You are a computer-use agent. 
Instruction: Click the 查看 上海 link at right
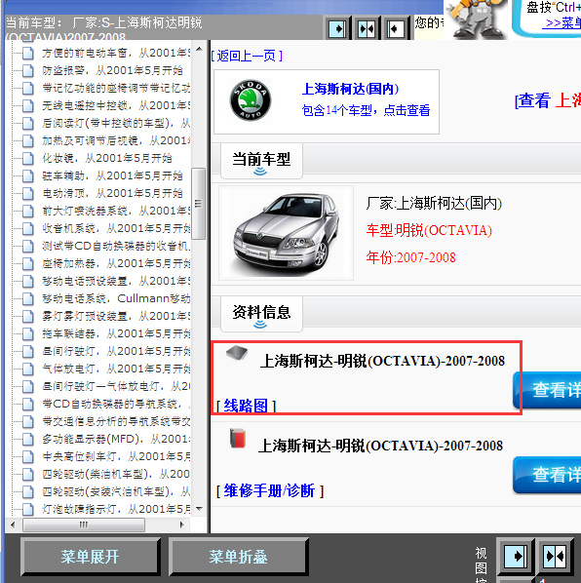coord(548,100)
